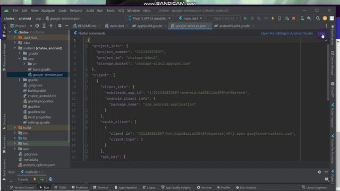Expand the web folder
Image resolution: width=340 pixels, height=191 pixels.
coord(15,149)
